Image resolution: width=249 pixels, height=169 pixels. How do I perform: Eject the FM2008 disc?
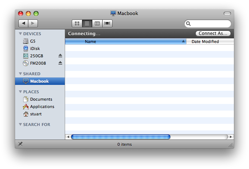click(x=60, y=63)
